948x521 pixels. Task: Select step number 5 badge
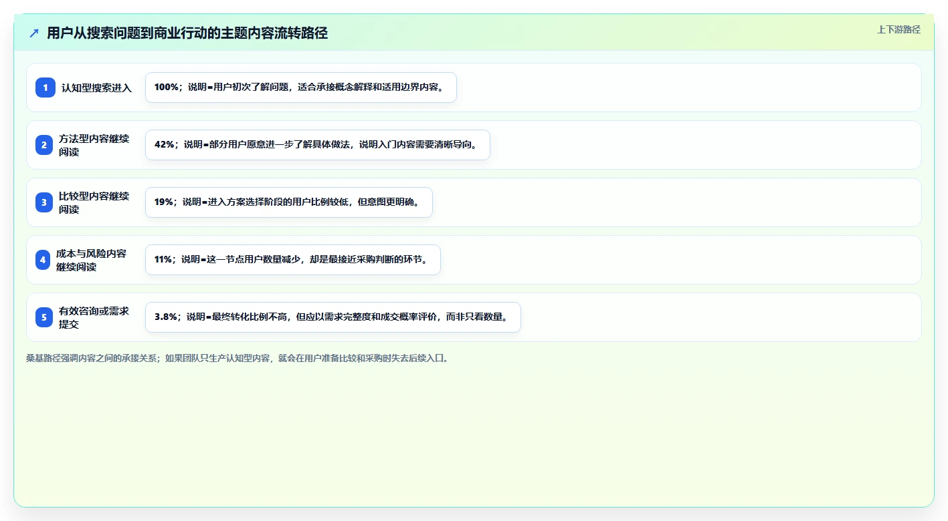[44, 317]
